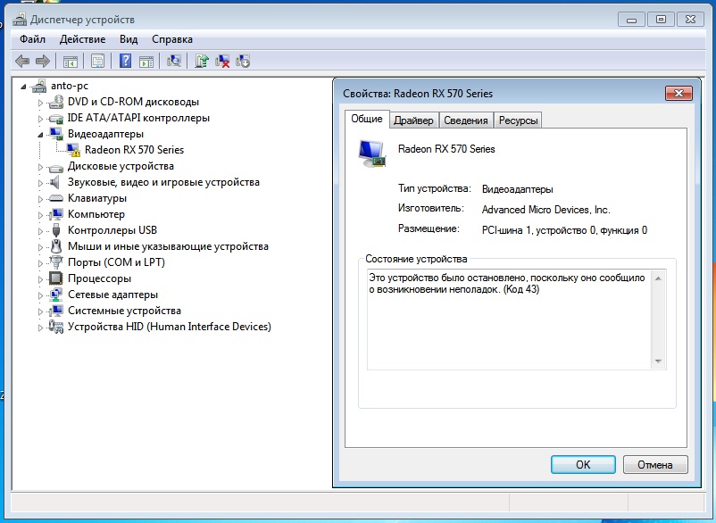Click the Back arrow toolbar icon
The height and width of the screenshot is (523, 716).
(x=22, y=62)
